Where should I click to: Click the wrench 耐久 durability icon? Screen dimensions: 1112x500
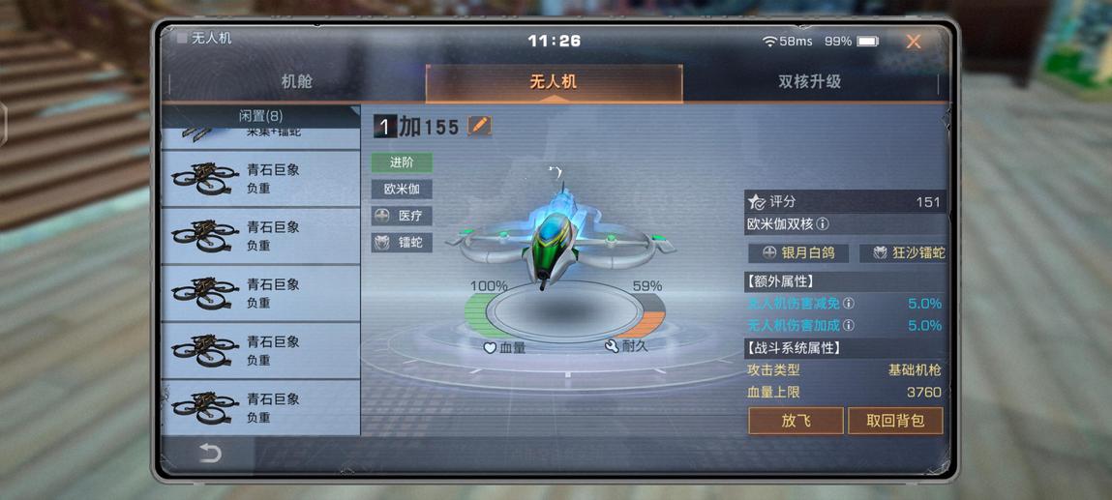(612, 346)
